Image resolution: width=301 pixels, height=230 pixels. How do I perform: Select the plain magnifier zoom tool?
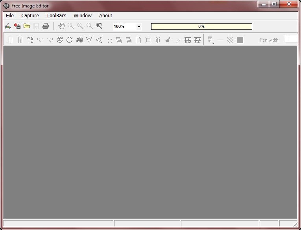pos(71,26)
